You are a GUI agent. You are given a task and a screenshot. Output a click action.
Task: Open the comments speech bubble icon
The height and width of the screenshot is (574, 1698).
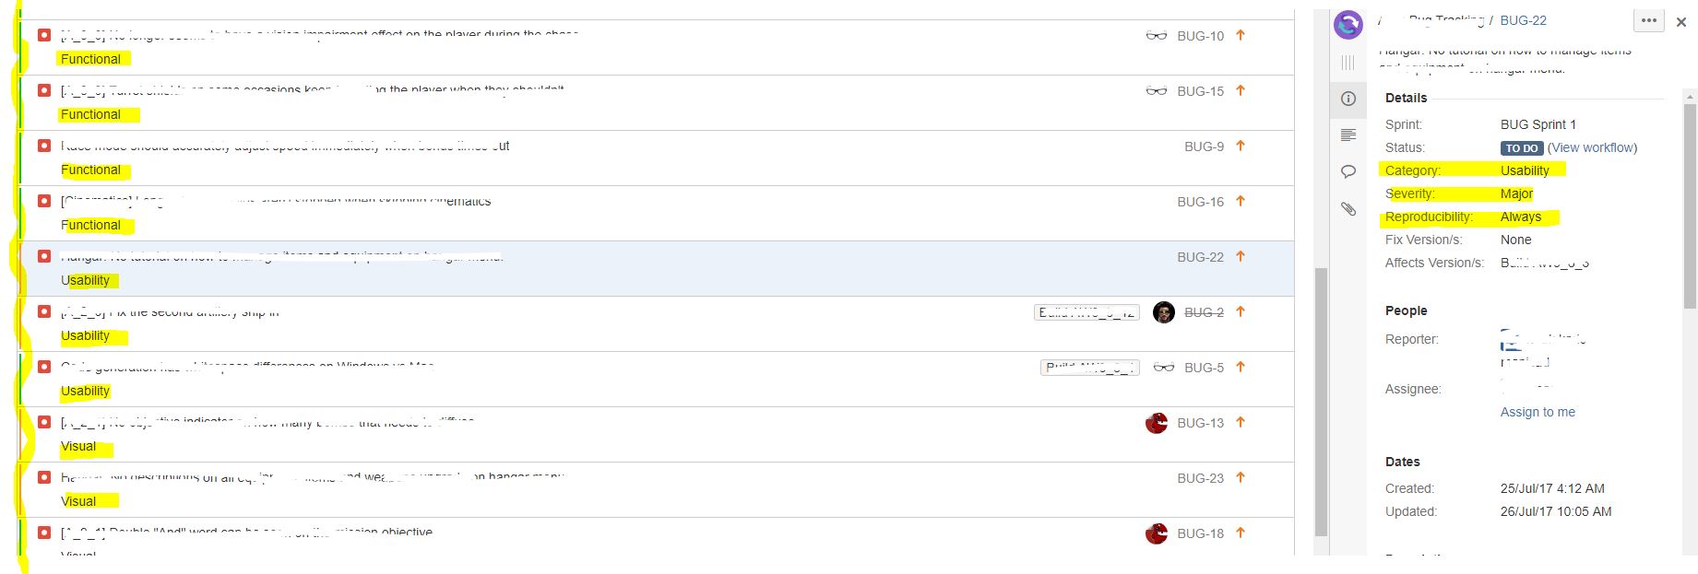1348,171
